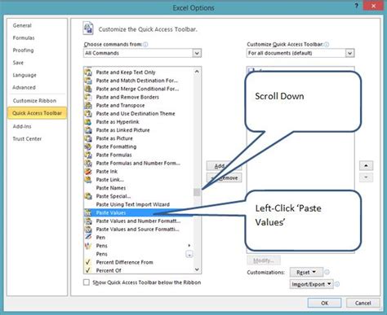Open the Choose commands from dropdown

pos(197,53)
